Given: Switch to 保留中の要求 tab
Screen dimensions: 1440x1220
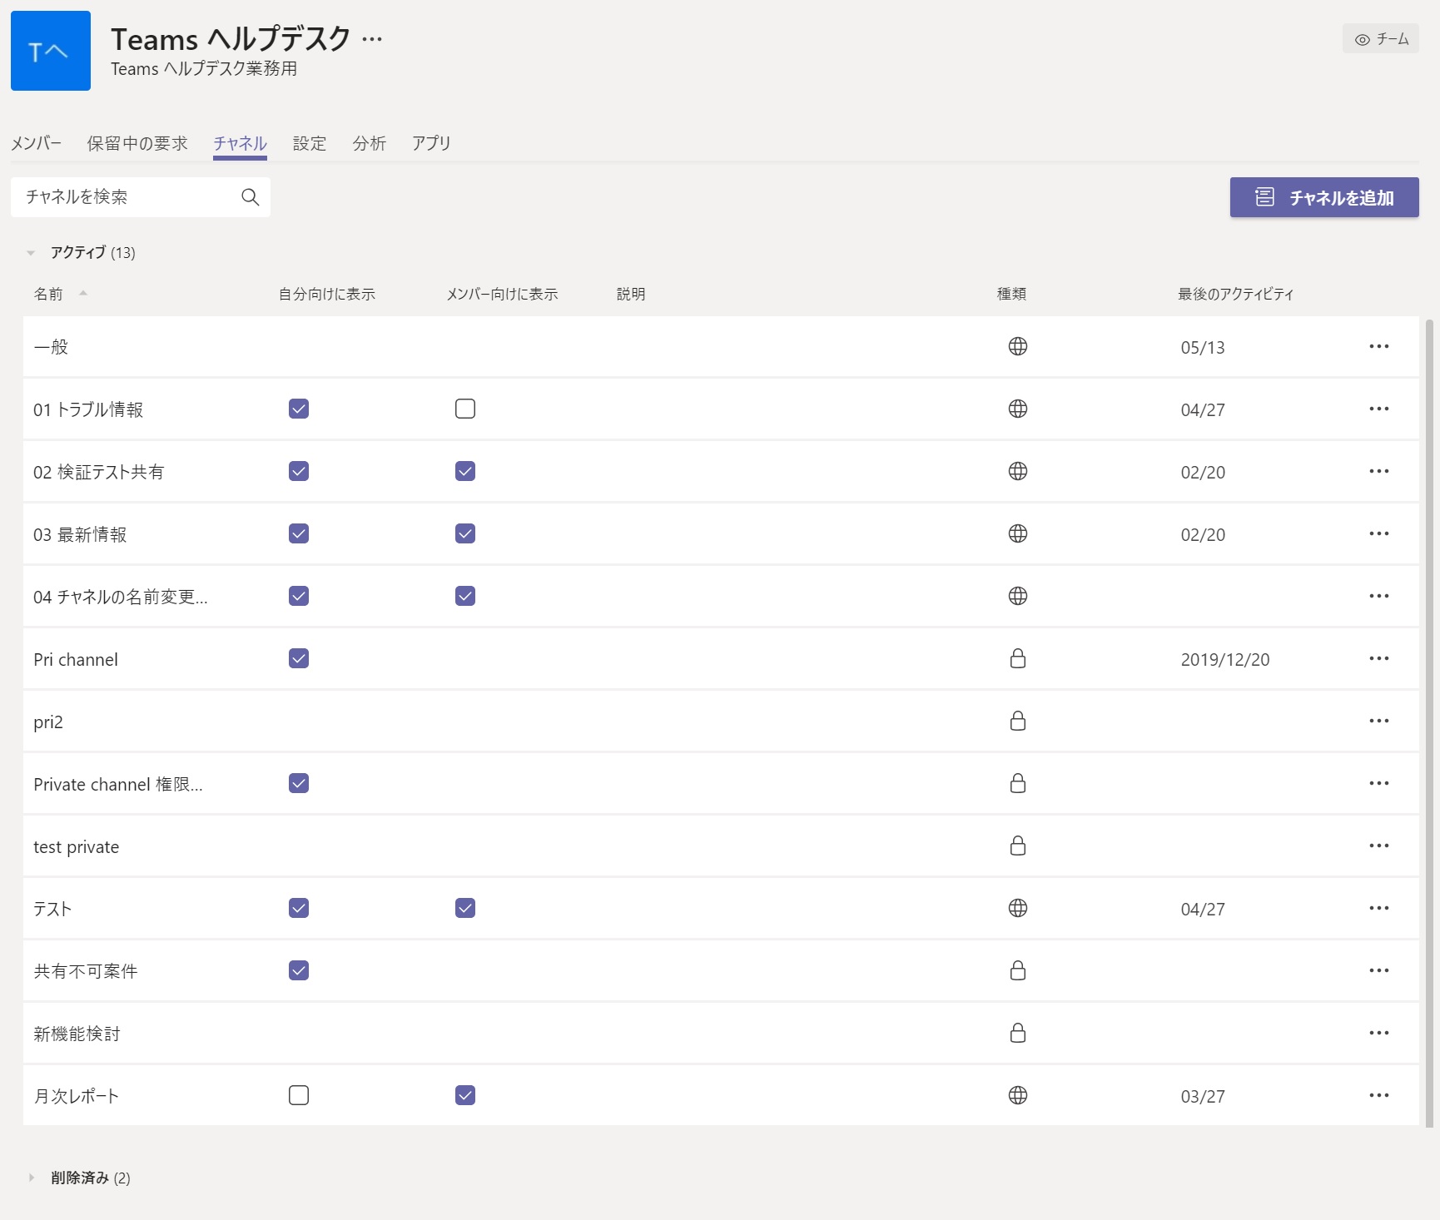Looking at the screenshot, I should click(x=137, y=143).
